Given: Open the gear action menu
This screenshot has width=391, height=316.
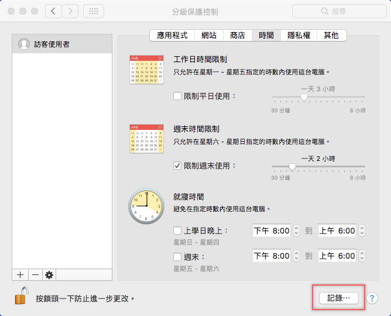Looking at the screenshot, I should (x=49, y=274).
